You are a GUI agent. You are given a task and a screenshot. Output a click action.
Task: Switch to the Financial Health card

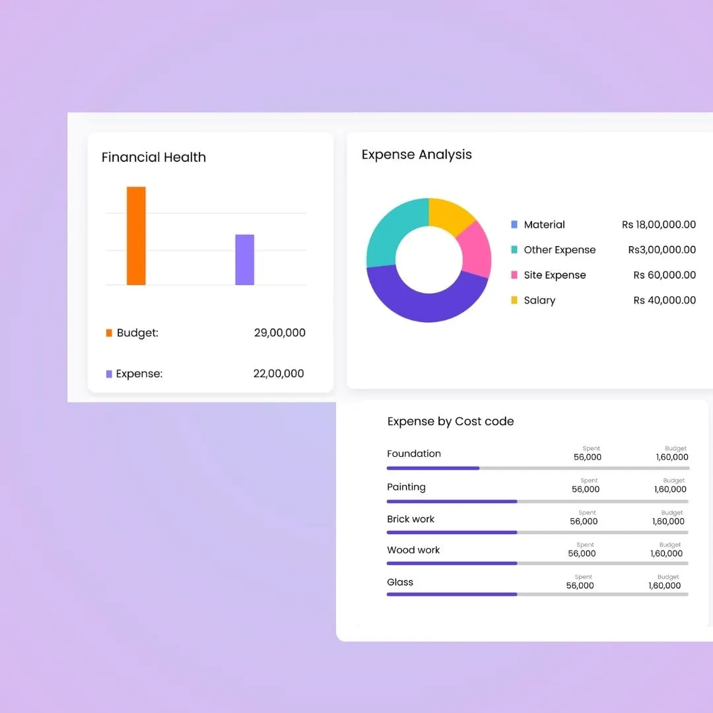[x=153, y=157]
